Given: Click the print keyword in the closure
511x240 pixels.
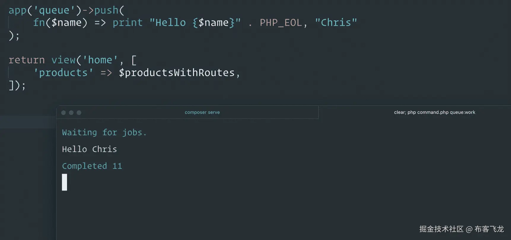Looking at the screenshot, I should tap(128, 23).
